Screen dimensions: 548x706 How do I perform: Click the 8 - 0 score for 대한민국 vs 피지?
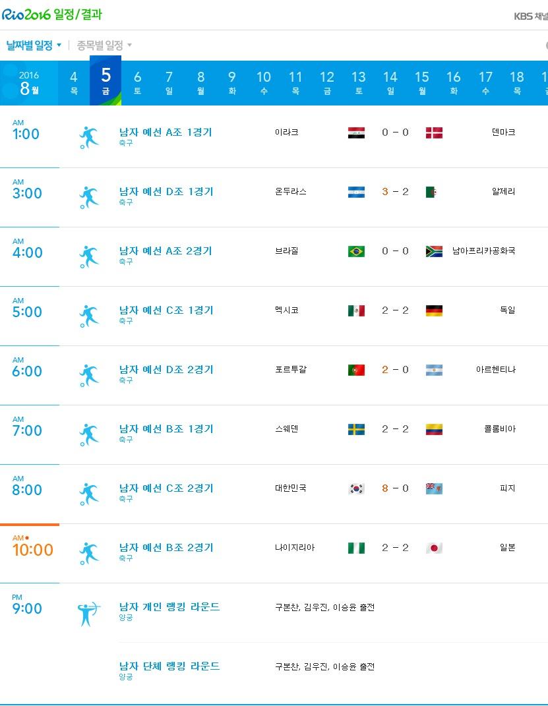(395, 488)
